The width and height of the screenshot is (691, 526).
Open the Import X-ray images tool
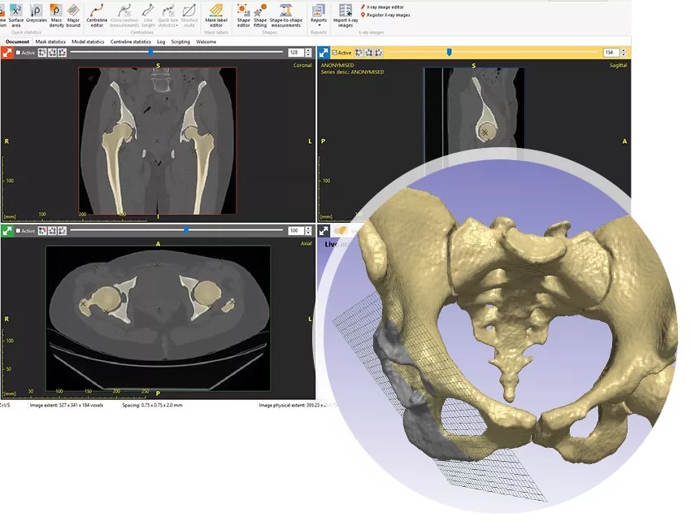coord(345,16)
